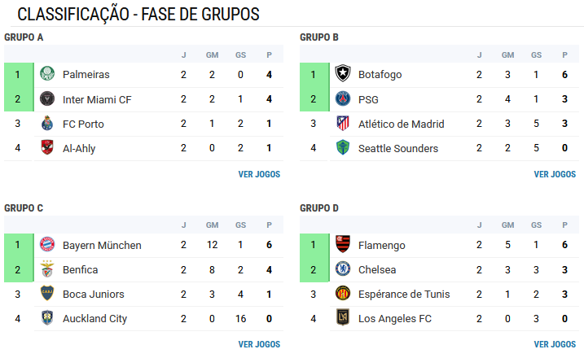584x358 pixels.
Task: Click the Bayern München crest
Action: [x=47, y=244]
